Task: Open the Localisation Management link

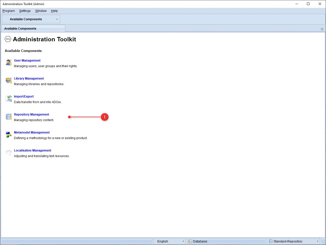Action: [x=33, y=150]
